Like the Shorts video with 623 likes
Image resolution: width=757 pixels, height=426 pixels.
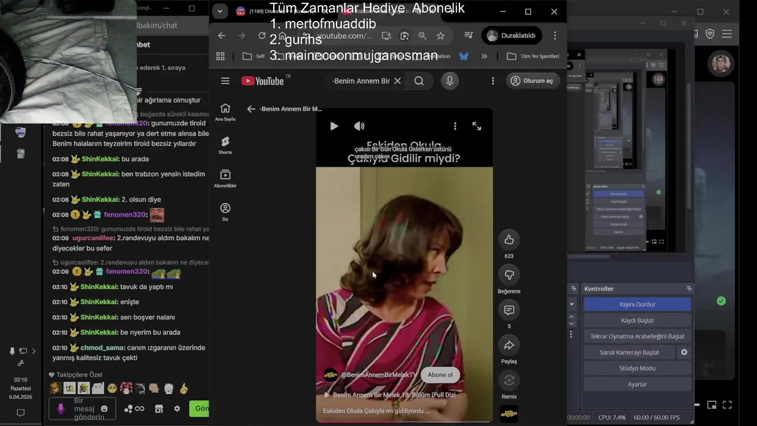[x=509, y=240]
